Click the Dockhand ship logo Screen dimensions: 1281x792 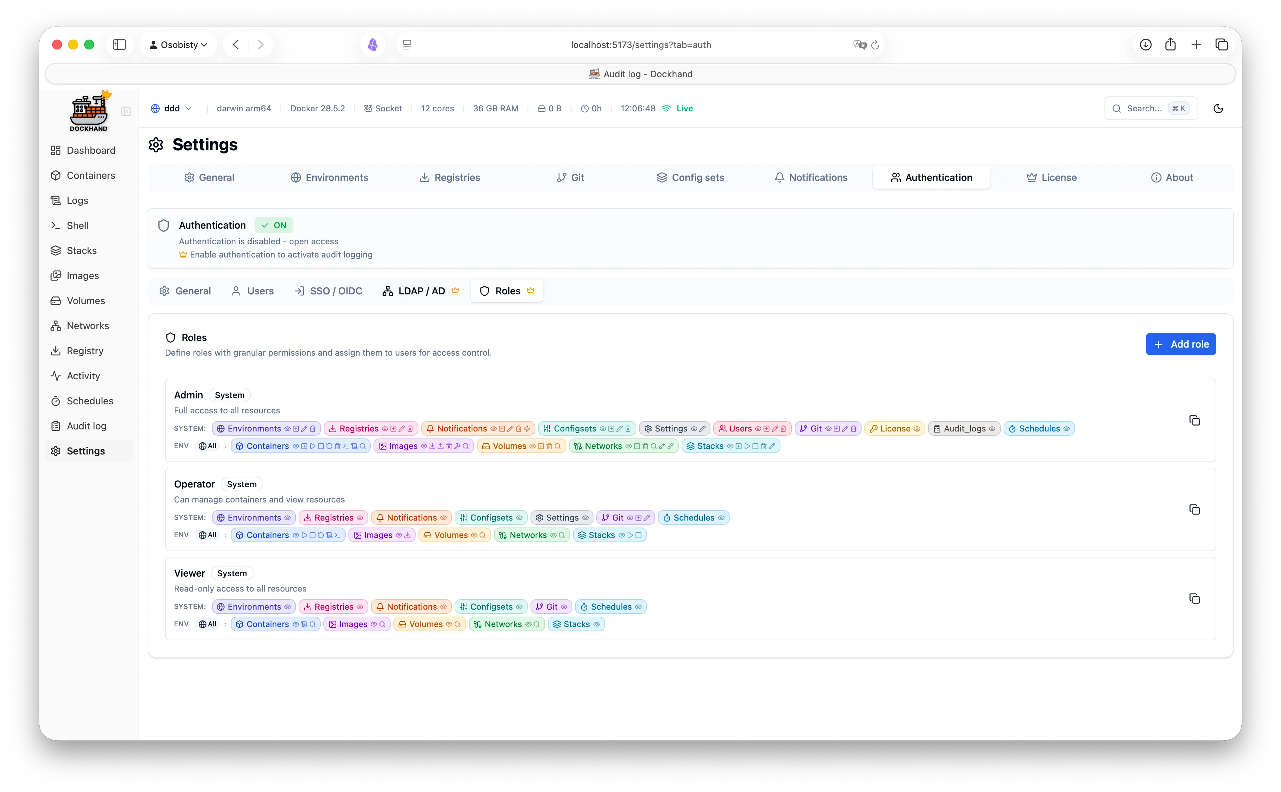click(88, 111)
